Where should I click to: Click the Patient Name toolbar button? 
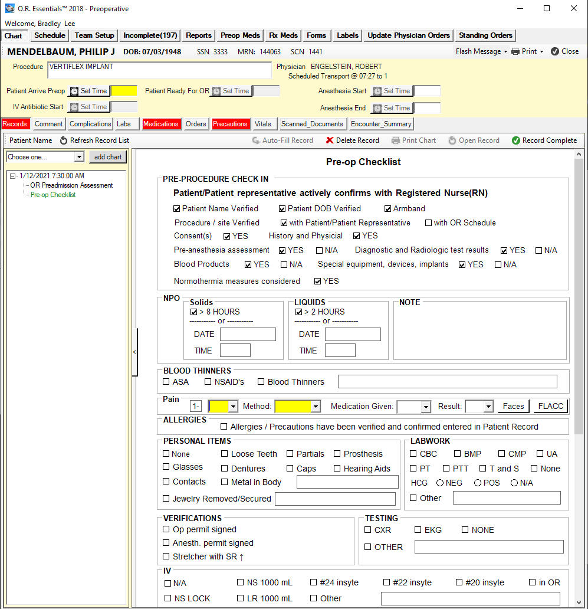tap(31, 140)
